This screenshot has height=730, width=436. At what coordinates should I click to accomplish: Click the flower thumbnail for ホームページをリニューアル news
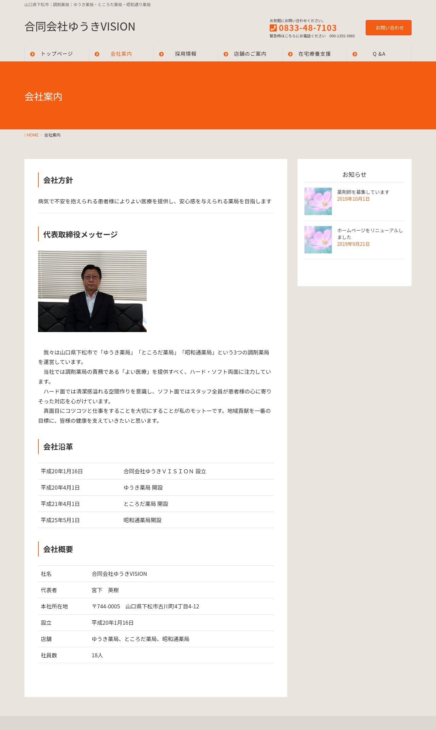pyautogui.click(x=318, y=240)
